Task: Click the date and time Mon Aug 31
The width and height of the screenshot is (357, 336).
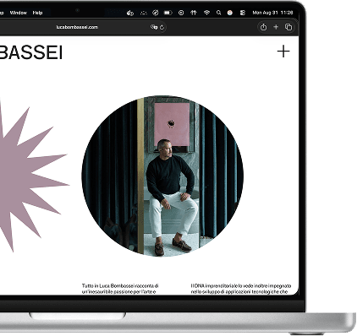Action: (x=272, y=13)
